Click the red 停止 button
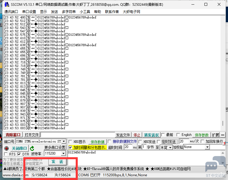The image size is (228, 180). (x=137, y=135)
